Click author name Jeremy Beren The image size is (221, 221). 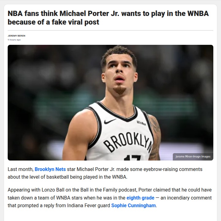[17, 36]
